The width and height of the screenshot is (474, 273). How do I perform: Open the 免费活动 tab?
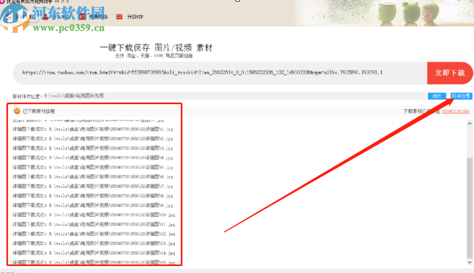pos(98,17)
